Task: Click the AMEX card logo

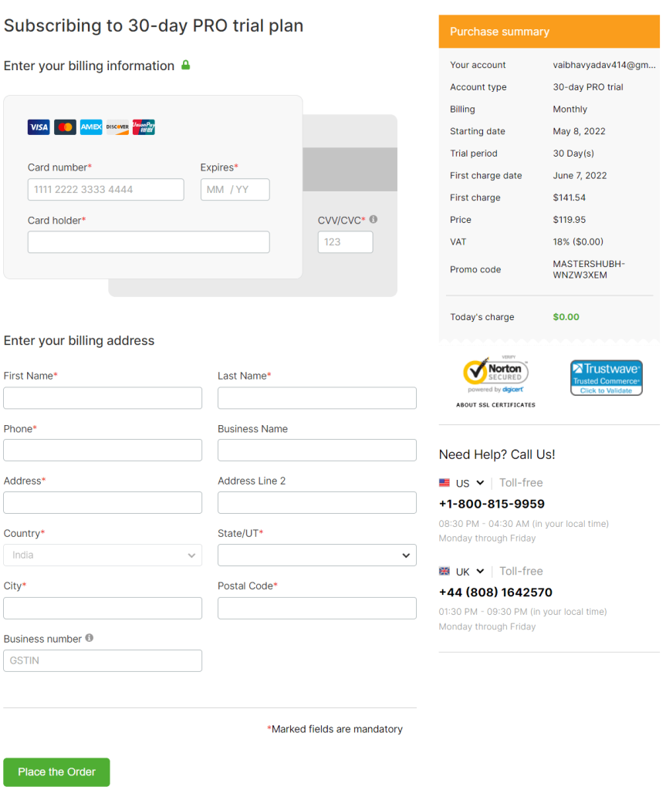Action: [x=91, y=127]
